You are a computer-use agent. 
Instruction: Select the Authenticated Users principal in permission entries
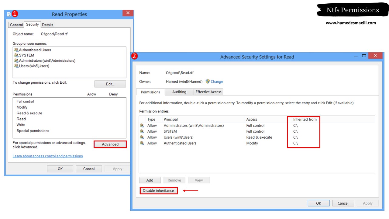tap(180, 143)
